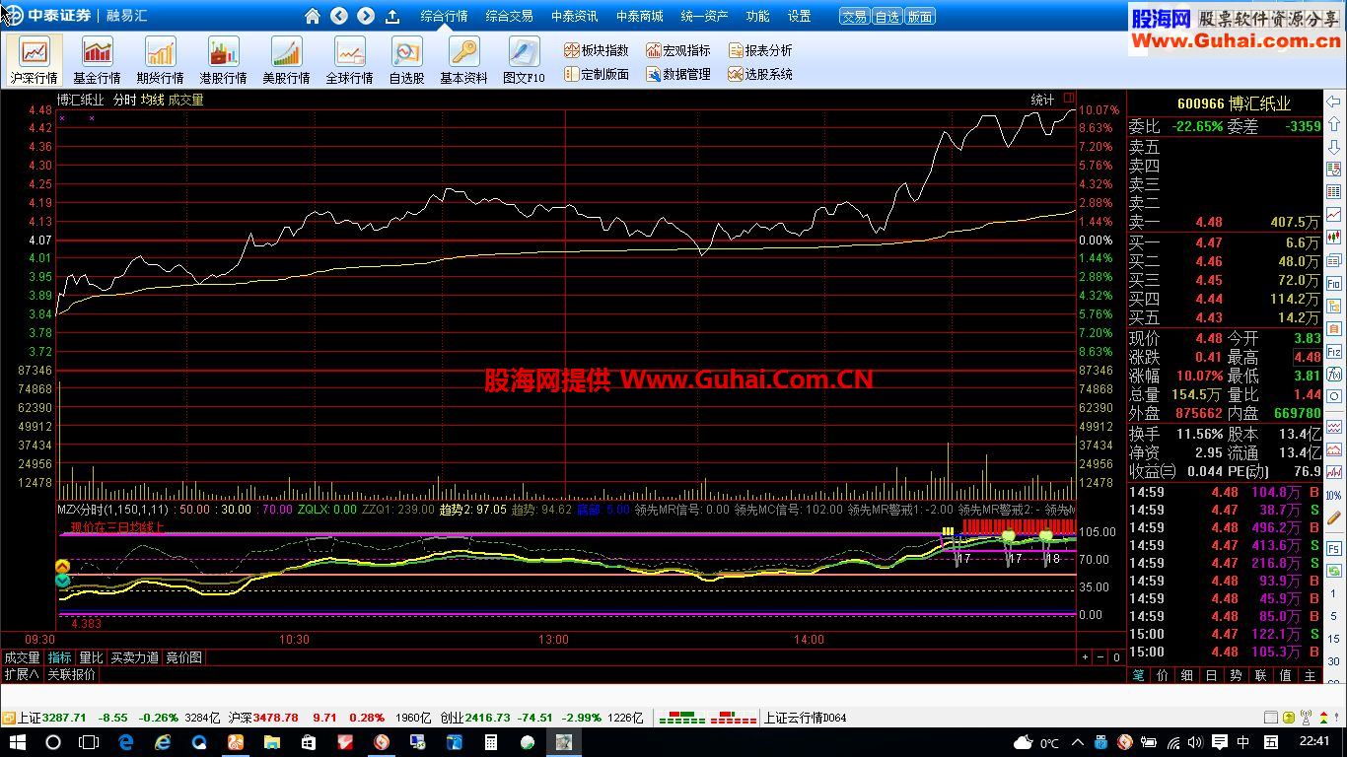Open 功能 menu
The image size is (1347, 757).
pyautogui.click(x=757, y=16)
